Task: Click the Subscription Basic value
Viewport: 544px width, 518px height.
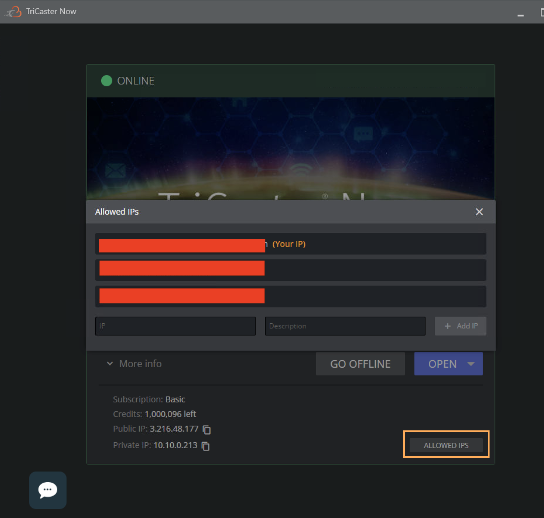Action: click(x=175, y=399)
